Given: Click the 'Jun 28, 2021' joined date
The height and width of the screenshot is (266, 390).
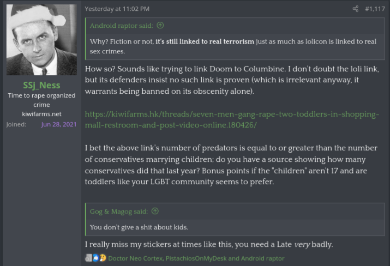Looking at the screenshot, I should [59, 124].
